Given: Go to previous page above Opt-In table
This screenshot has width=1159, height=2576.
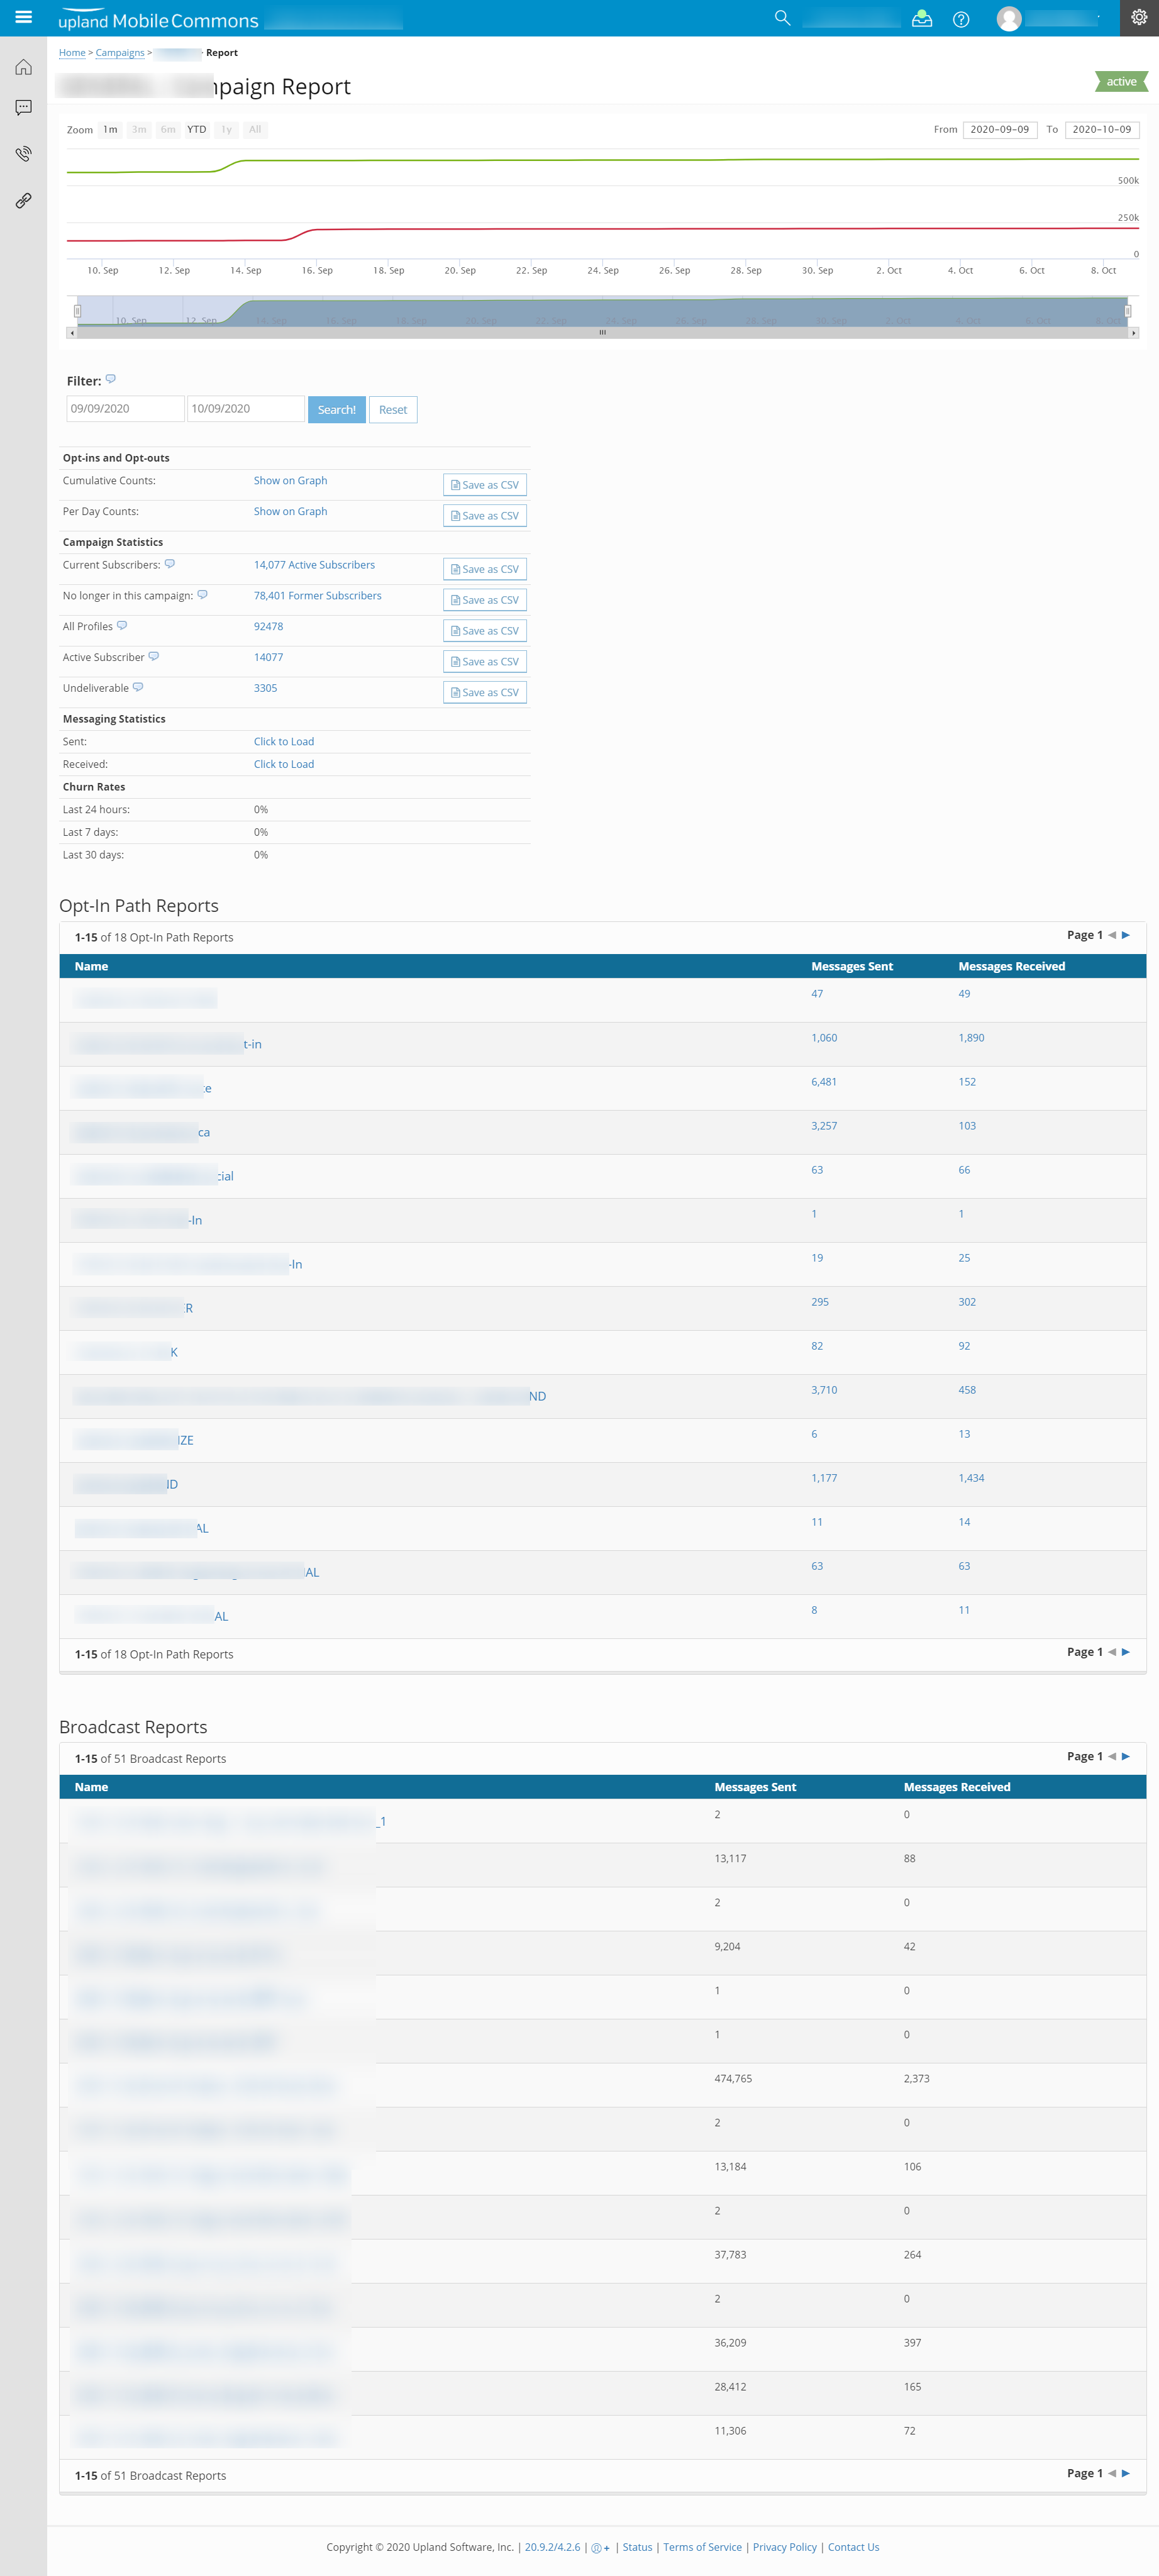Looking at the screenshot, I should [1111, 935].
